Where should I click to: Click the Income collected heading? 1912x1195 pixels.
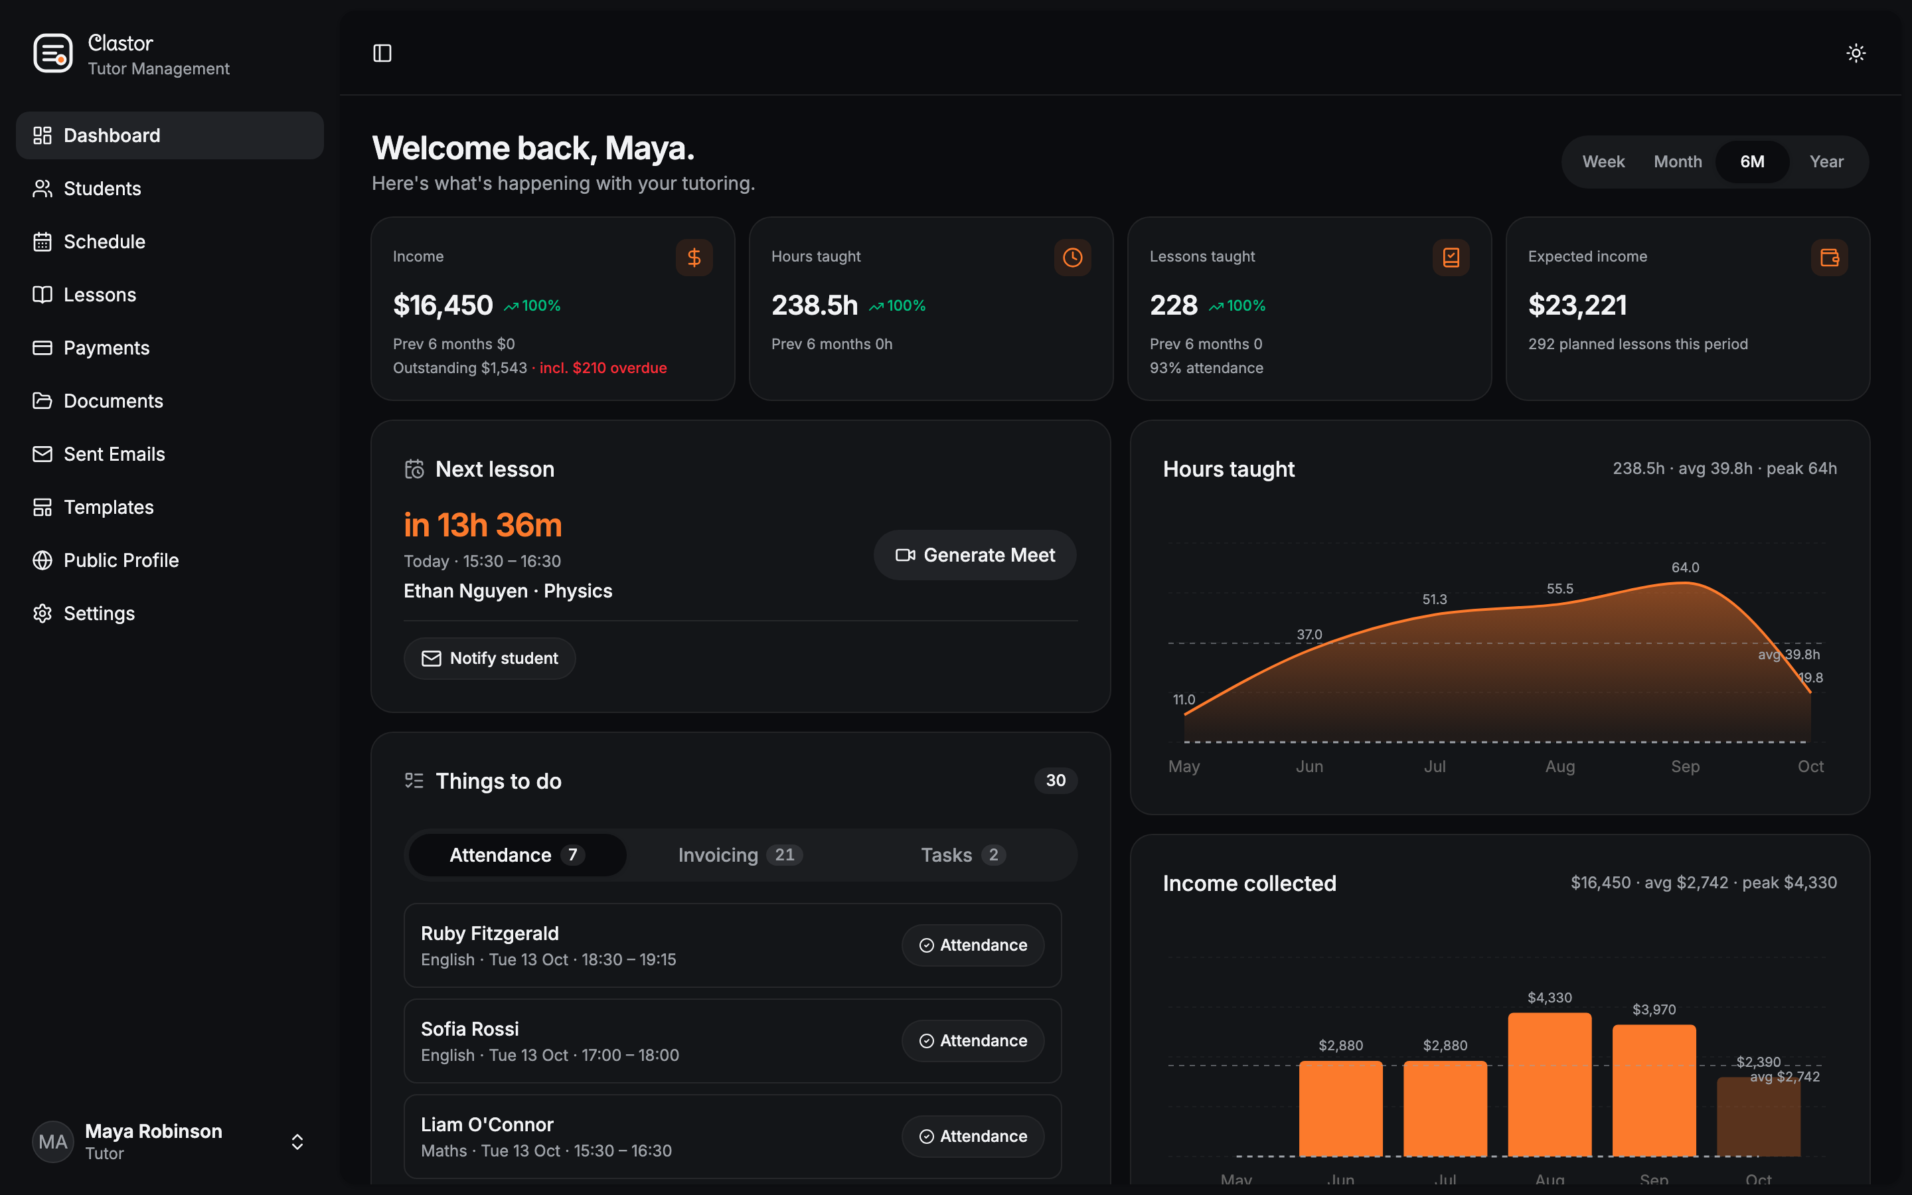[x=1249, y=883]
